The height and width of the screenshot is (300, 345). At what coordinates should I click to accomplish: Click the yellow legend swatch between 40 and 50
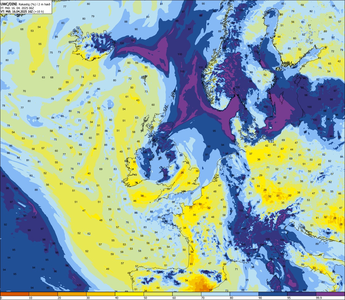click(129, 294)
